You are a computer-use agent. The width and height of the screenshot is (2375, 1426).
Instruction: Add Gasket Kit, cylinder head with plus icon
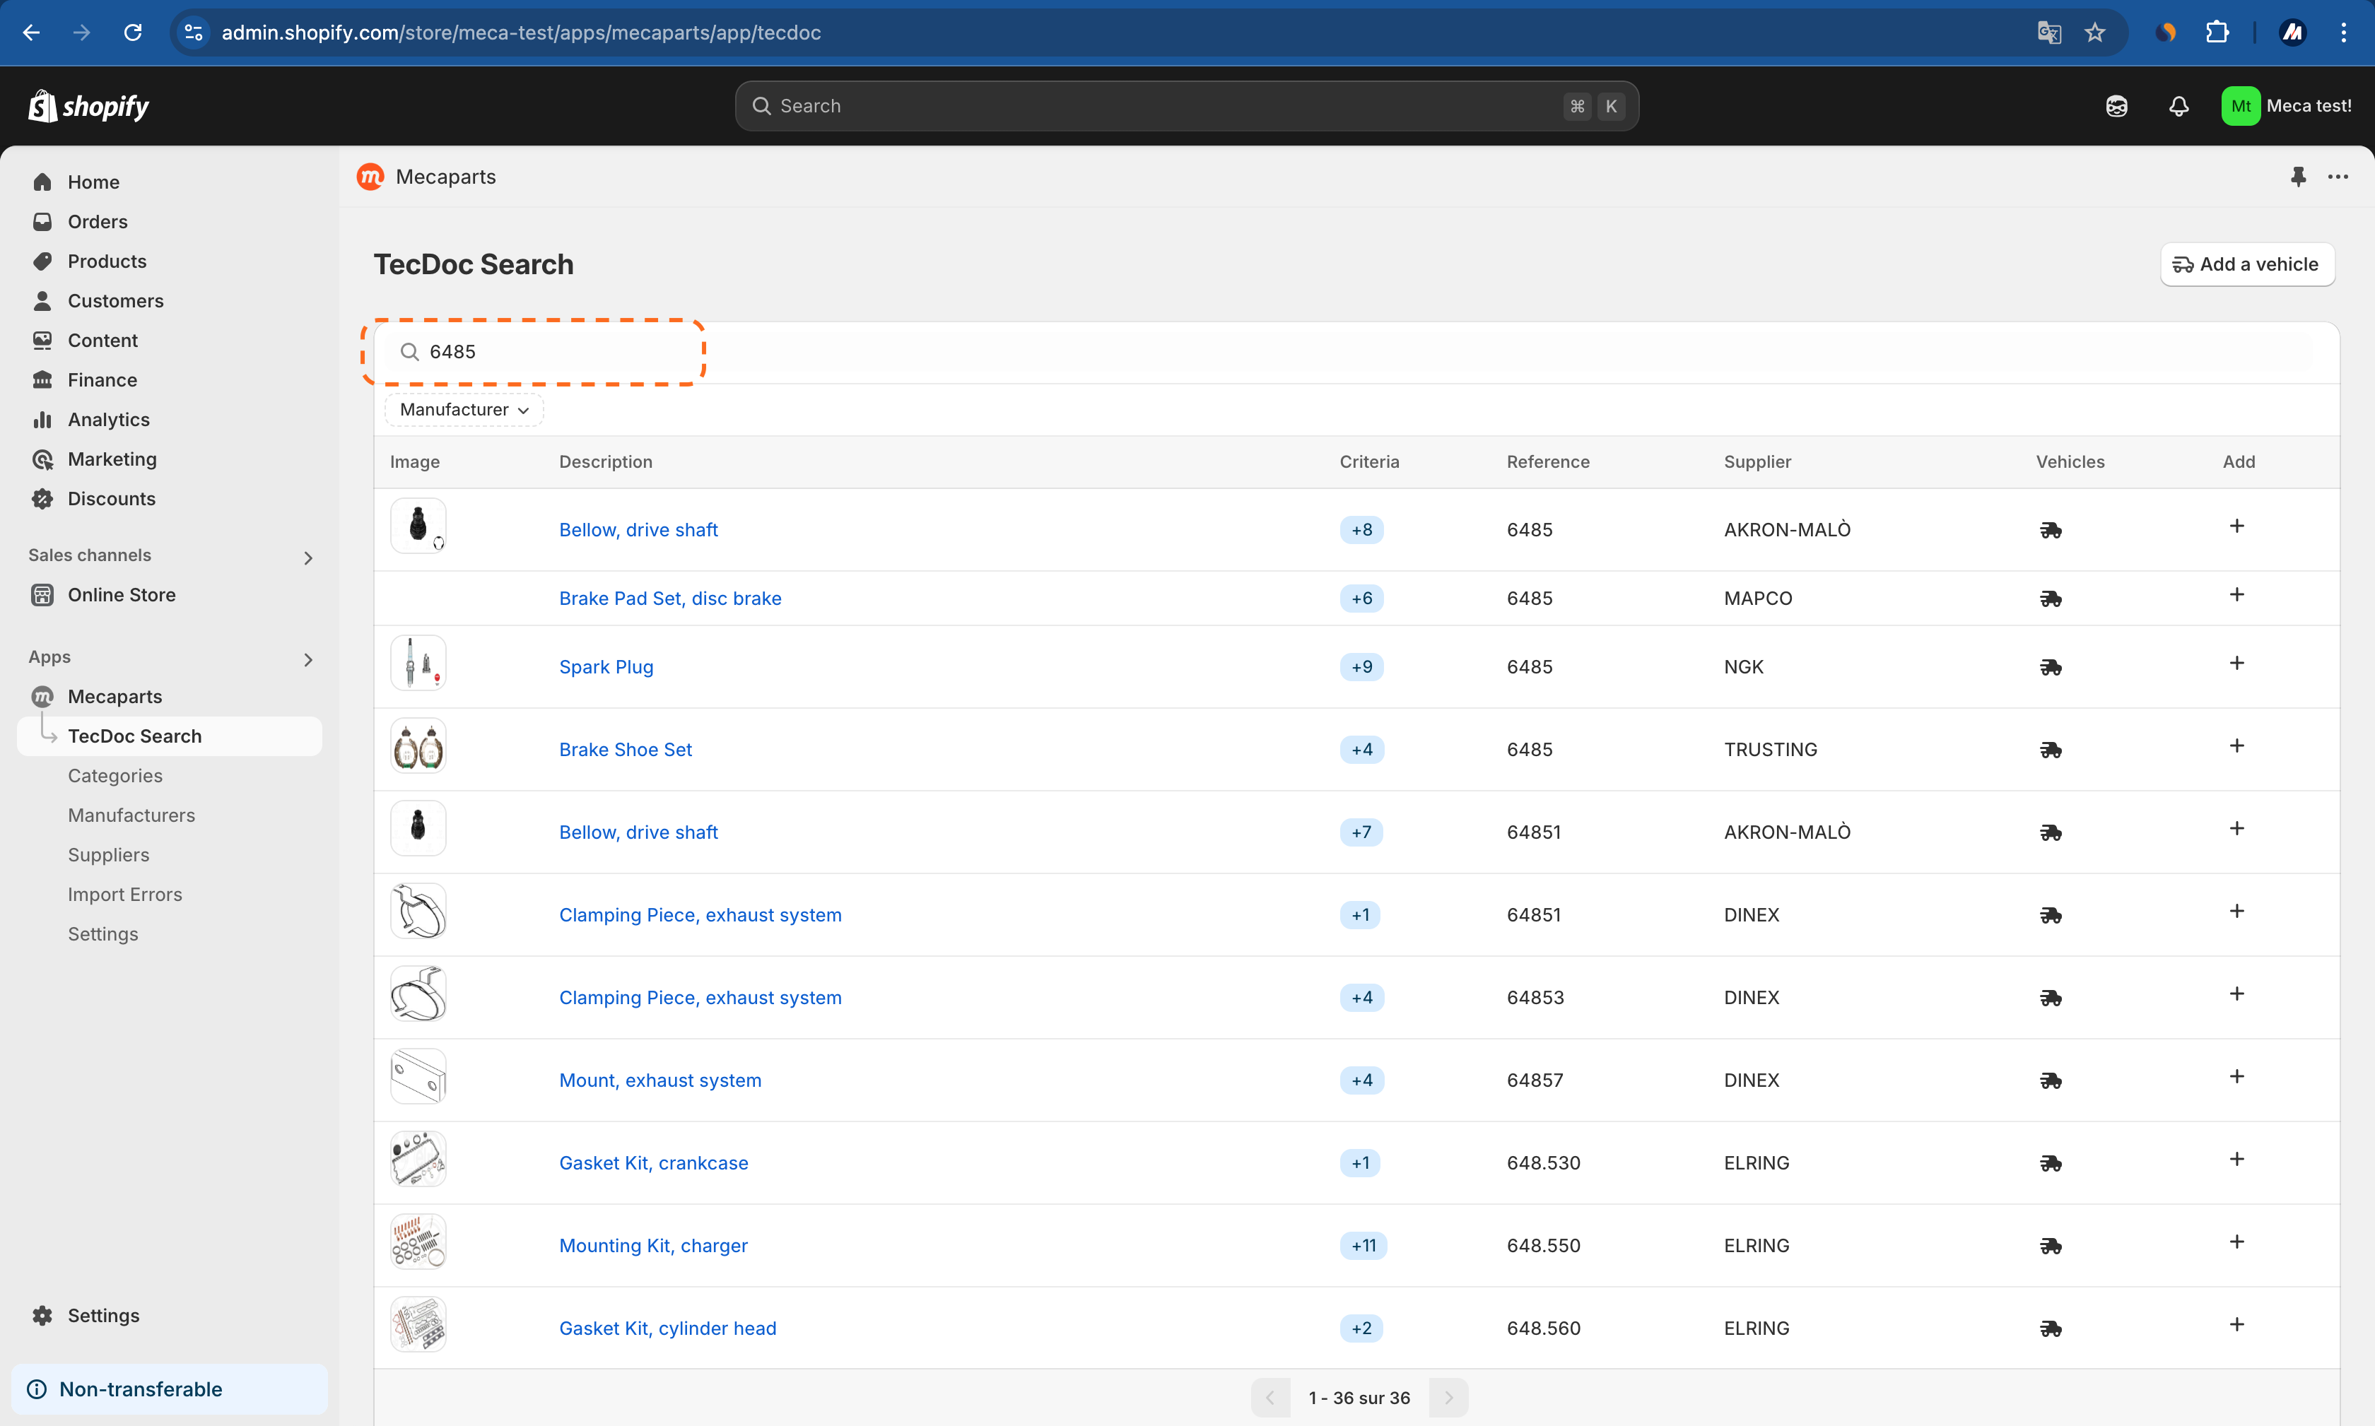[x=2236, y=1324]
